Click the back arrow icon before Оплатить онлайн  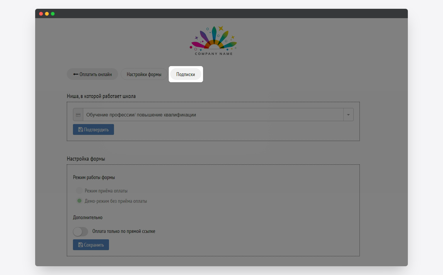[x=76, y=74]
